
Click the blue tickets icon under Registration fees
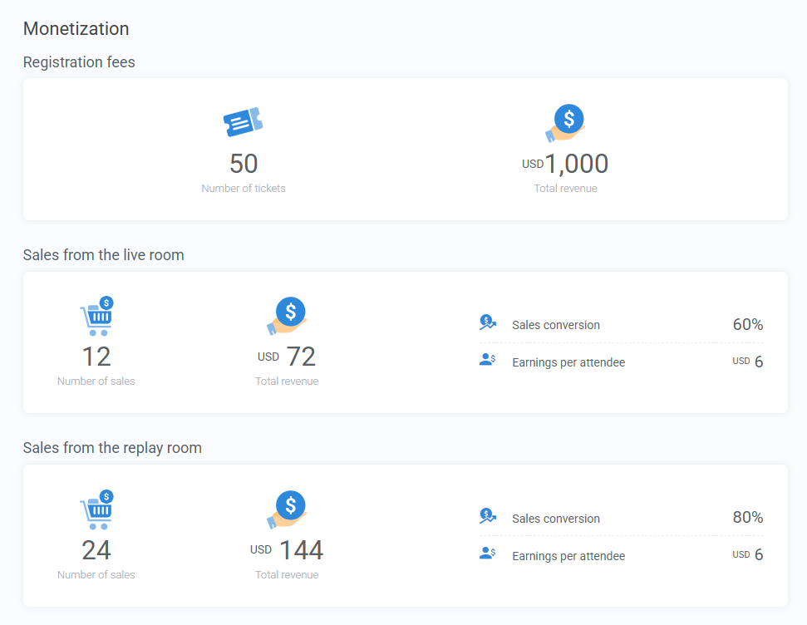click(243, 121)
